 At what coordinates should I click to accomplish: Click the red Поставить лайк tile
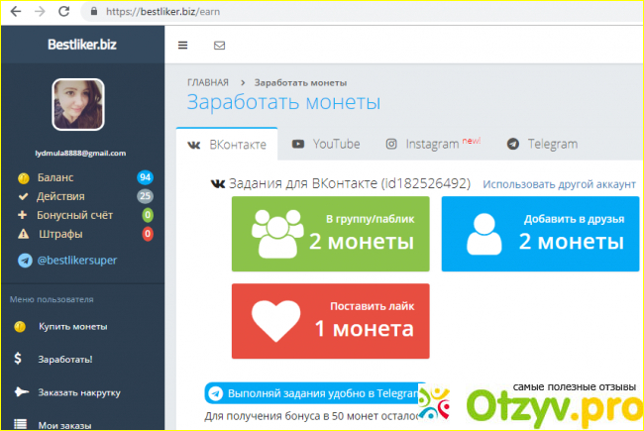(330, 320)
